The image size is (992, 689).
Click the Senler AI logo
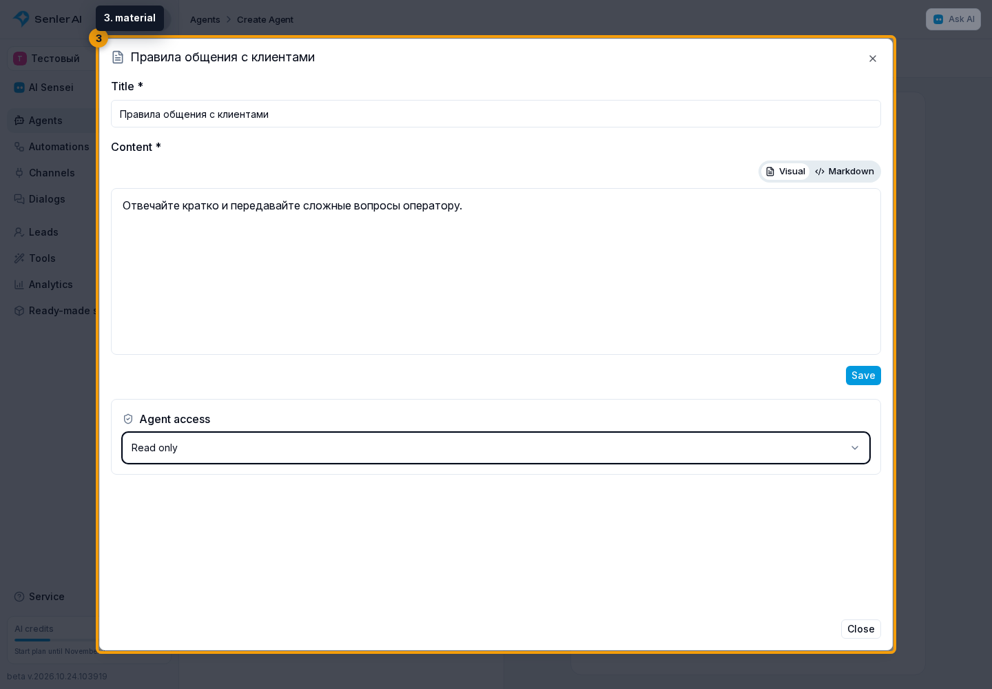[47, 19]
